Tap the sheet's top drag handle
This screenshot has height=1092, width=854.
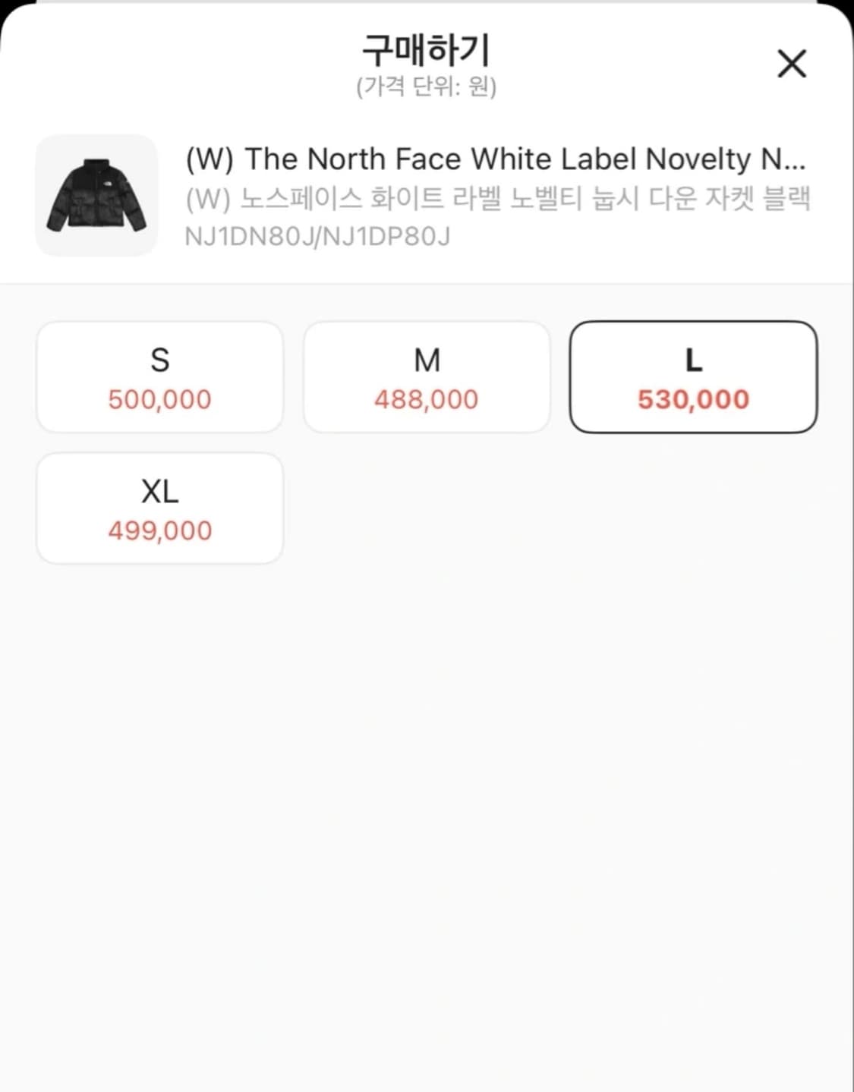pyautogui.click(x=427, y=2)
